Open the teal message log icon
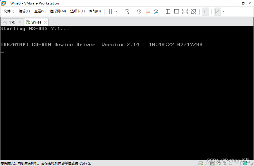Screen dimensions: 254x166 (x=245, y=163)
